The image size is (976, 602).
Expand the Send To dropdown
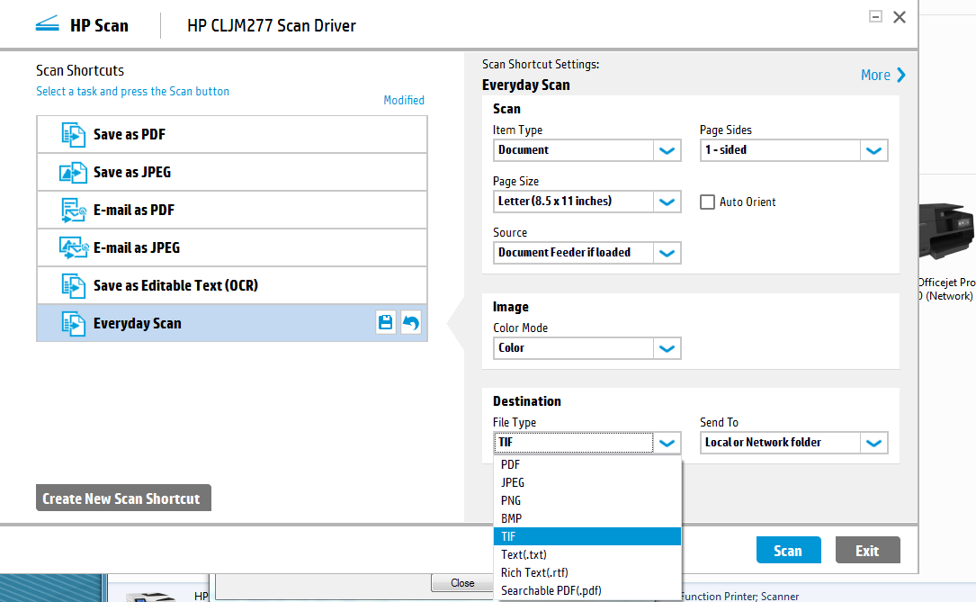(x=873, y=443)
